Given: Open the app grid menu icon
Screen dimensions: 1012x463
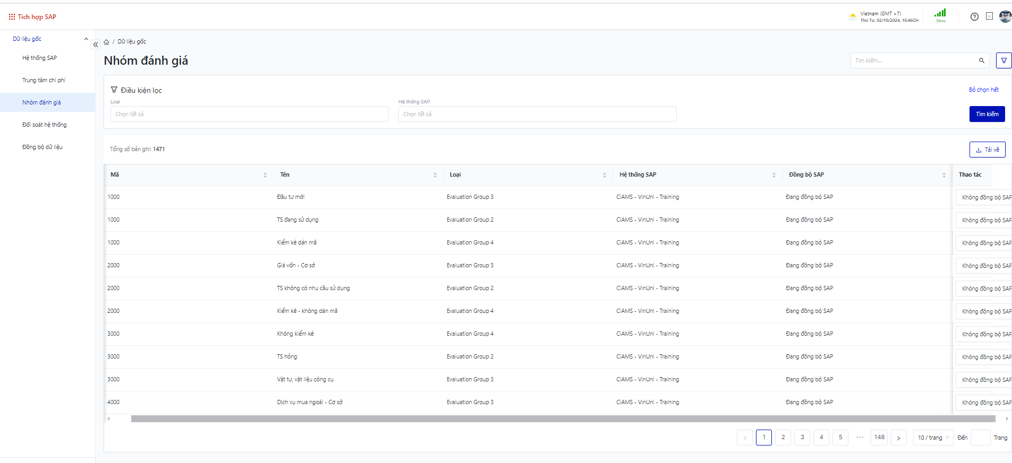Looking at the screenshot, I should pyautogui.click(x=12, y=17).
